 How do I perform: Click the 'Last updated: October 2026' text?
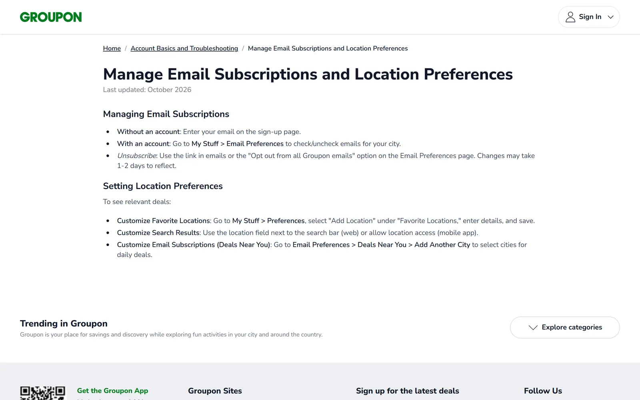147,90
